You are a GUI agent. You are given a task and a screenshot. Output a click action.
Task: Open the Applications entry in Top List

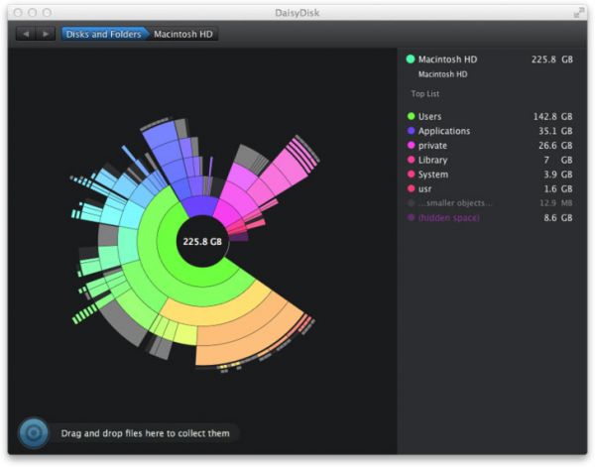pyautogui.click(x=489, y=131)
